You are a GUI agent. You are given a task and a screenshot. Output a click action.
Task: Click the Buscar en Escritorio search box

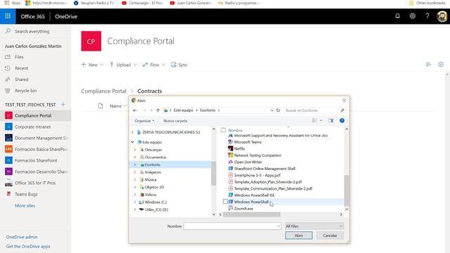click(x=314, y=110)
